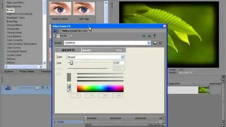
Task: Select the Reset to None preset thumbnail
Action: click(60, 8)
